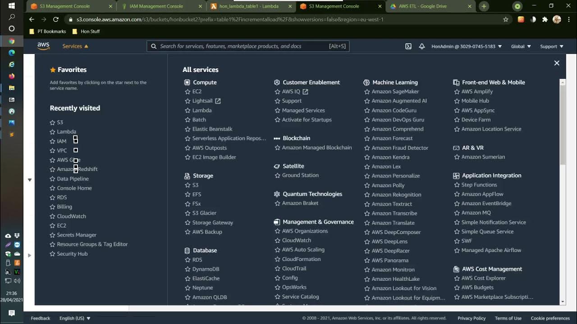
Task: Toggle the favorite star next to Step Functions
Action: pos(457,185)
